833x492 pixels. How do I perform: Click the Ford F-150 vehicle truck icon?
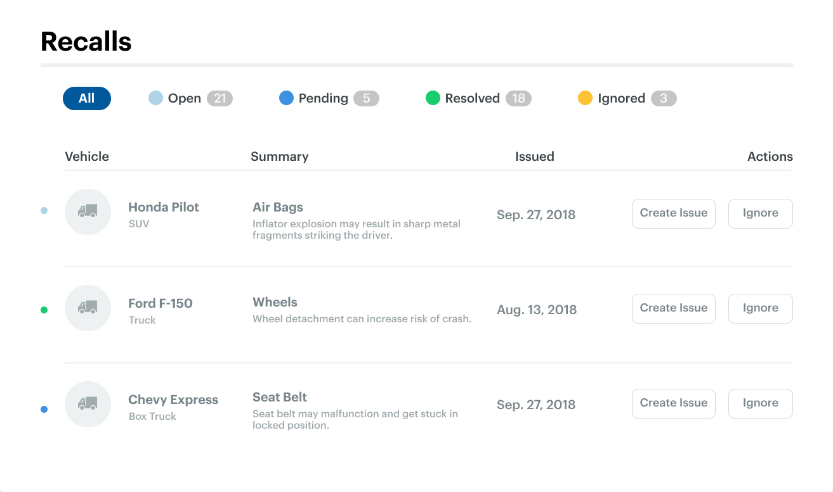(x=88, y=308)
